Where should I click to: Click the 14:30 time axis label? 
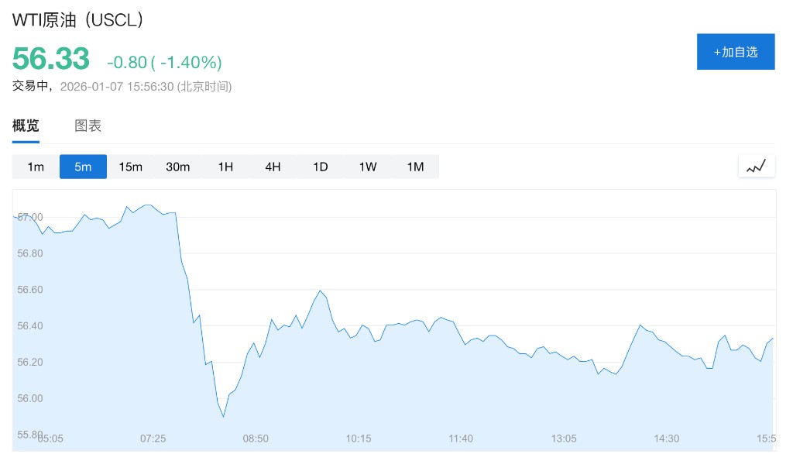[x=666, y=439]
